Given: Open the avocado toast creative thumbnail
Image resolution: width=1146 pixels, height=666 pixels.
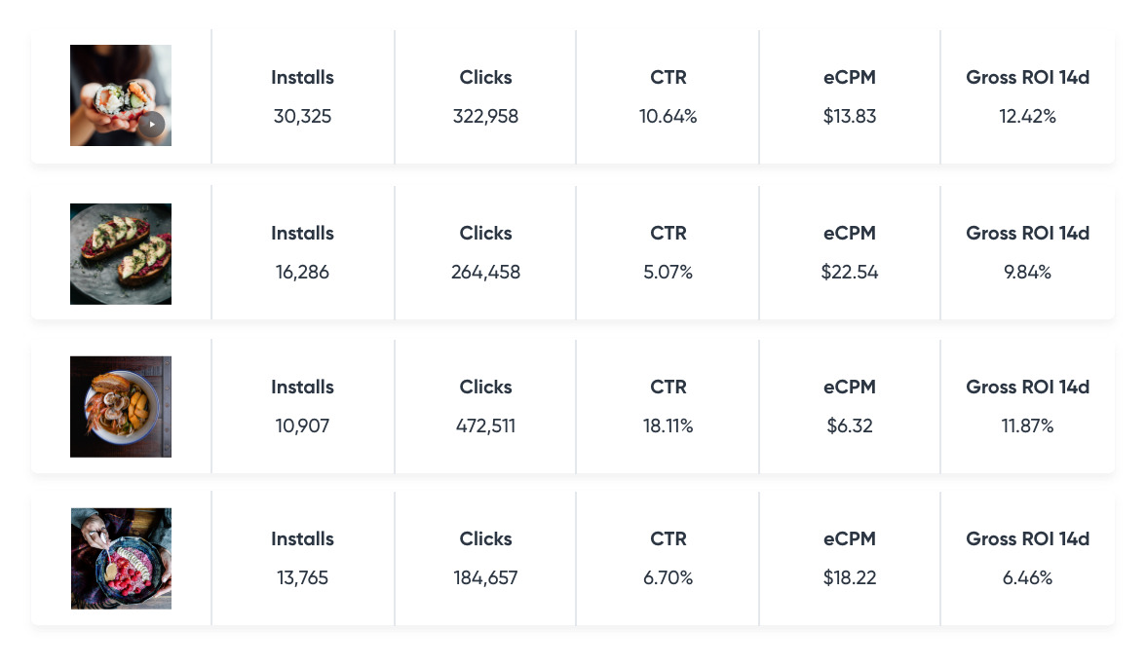Looking at the screenshot, I should [121, 254].
